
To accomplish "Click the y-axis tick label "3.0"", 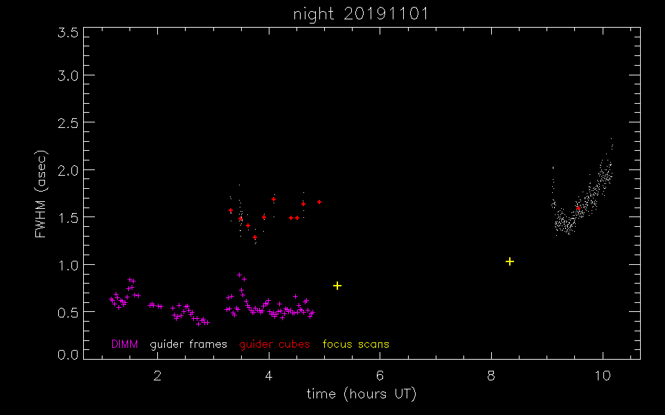I will pos(68,76).
